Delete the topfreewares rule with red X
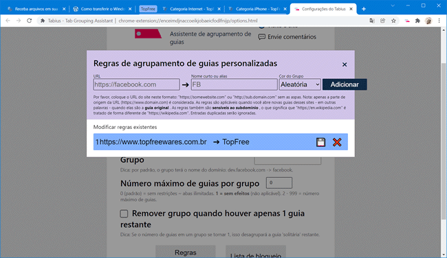This screenshot has width=447, height=258. (x=337, y=142)
